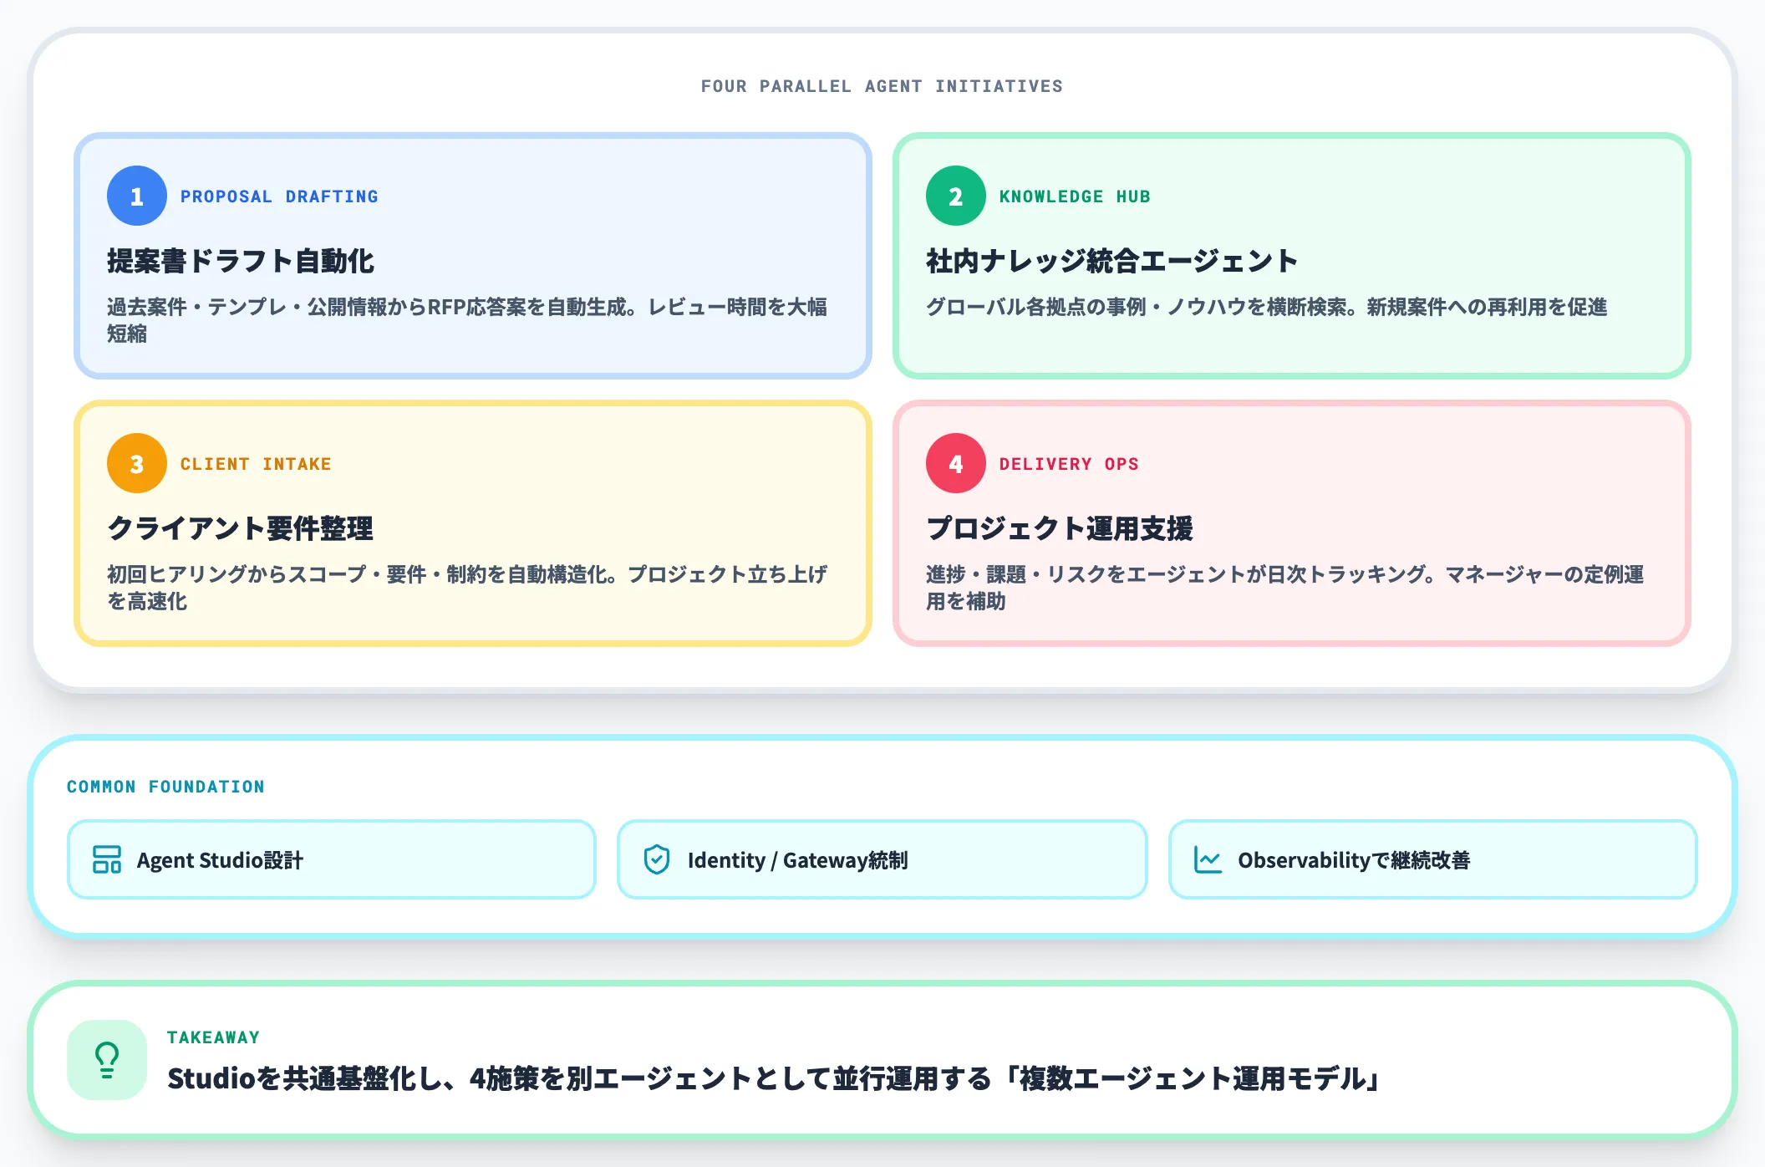Click the green circle numbered 2

point(955,196)
